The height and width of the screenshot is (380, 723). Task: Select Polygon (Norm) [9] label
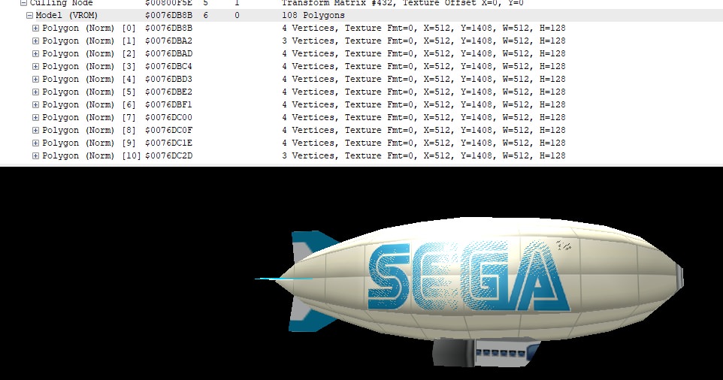point(89,143)
